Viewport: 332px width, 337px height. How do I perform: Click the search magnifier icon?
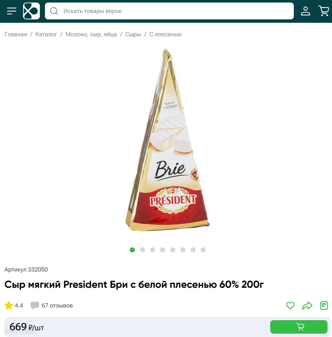coord(54,11)
